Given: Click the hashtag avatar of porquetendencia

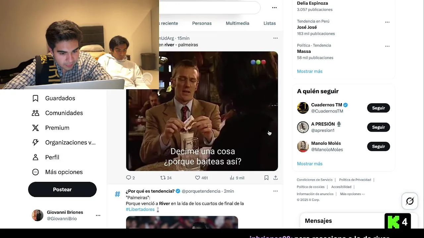Looking at the screenshot, I should coord(117,194).
